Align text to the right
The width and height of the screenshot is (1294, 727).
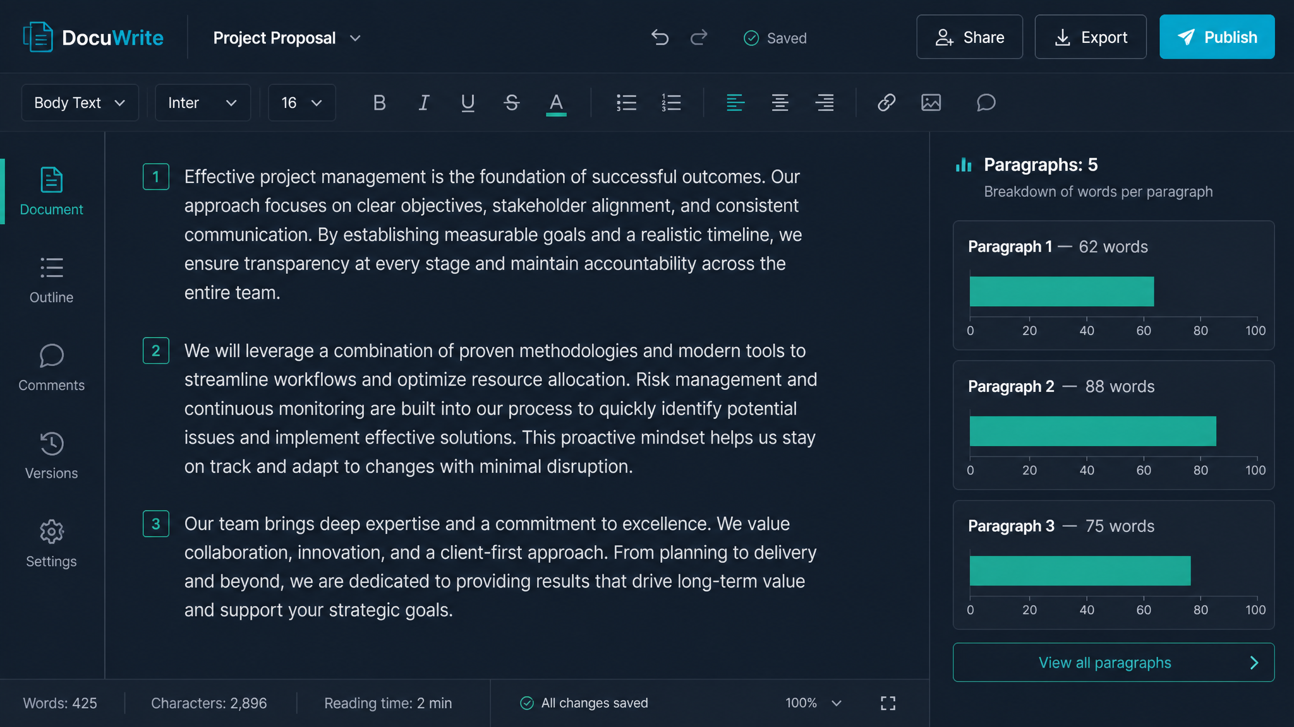click(x=825, y=102)
